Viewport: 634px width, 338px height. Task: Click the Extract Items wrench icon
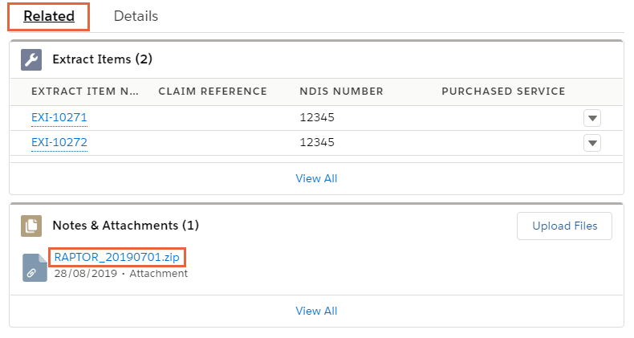pyautogui.click(x=31, y=60)
